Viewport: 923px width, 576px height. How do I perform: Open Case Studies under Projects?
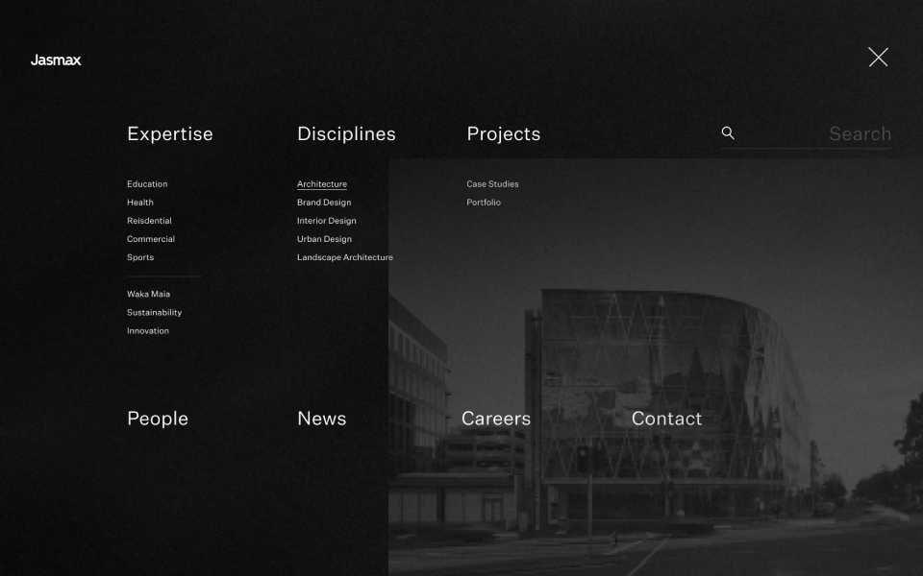(x=492, y=184)
